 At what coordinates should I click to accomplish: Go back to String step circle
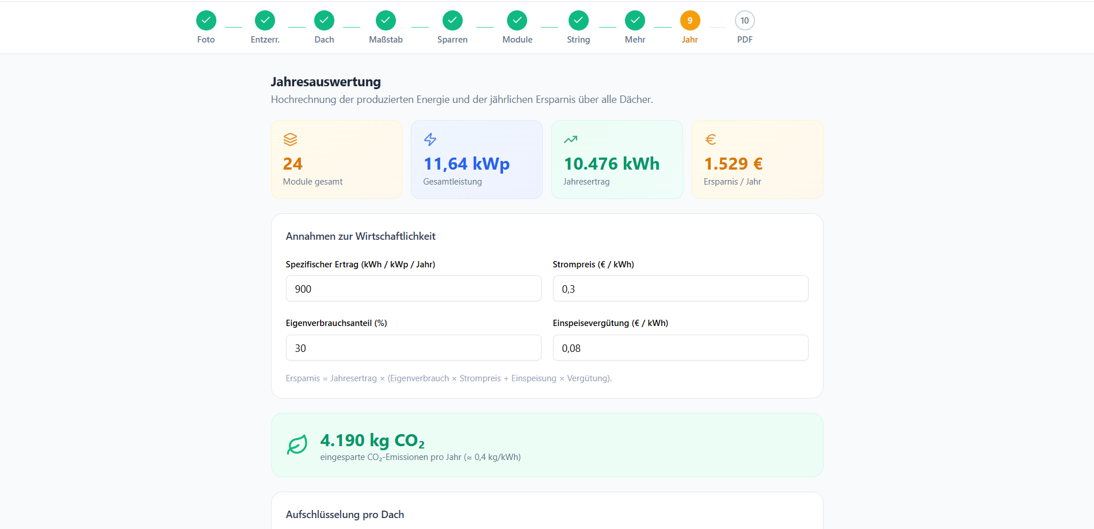pyautogui.click(x=578, y=21)
